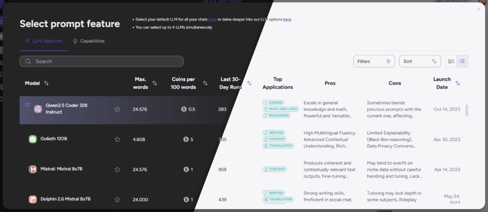Viewport: 488px width, 212px height.
Task: Open the first 'here' default LLM link
Action: coord(213,20)
